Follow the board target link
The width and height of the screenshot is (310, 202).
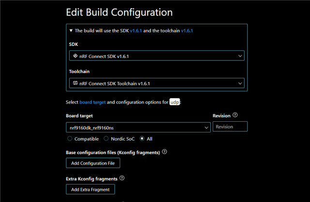pos(93,102)
